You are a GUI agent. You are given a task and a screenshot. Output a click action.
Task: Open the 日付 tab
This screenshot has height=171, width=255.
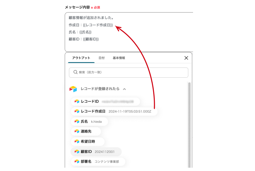click(101, 58)
